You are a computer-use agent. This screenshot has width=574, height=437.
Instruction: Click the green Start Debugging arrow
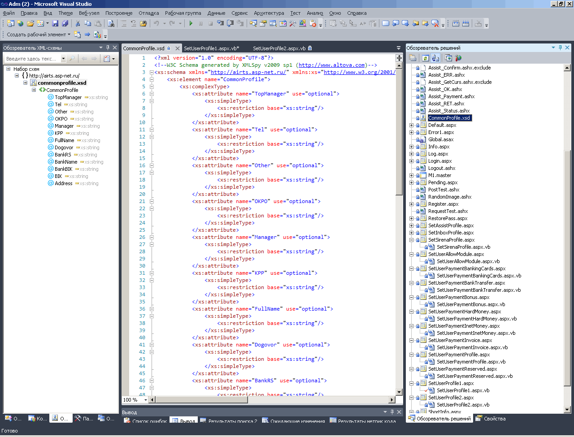point(191,23)
